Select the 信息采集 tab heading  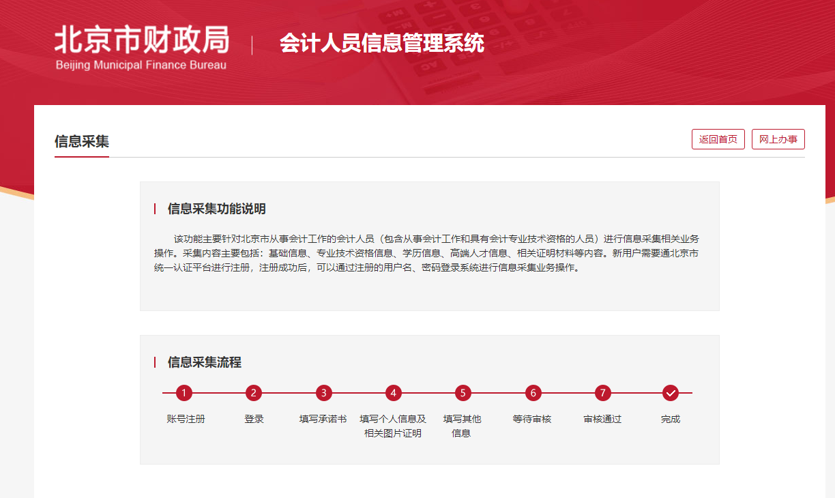pyautogui.click(x=82, y=141)
